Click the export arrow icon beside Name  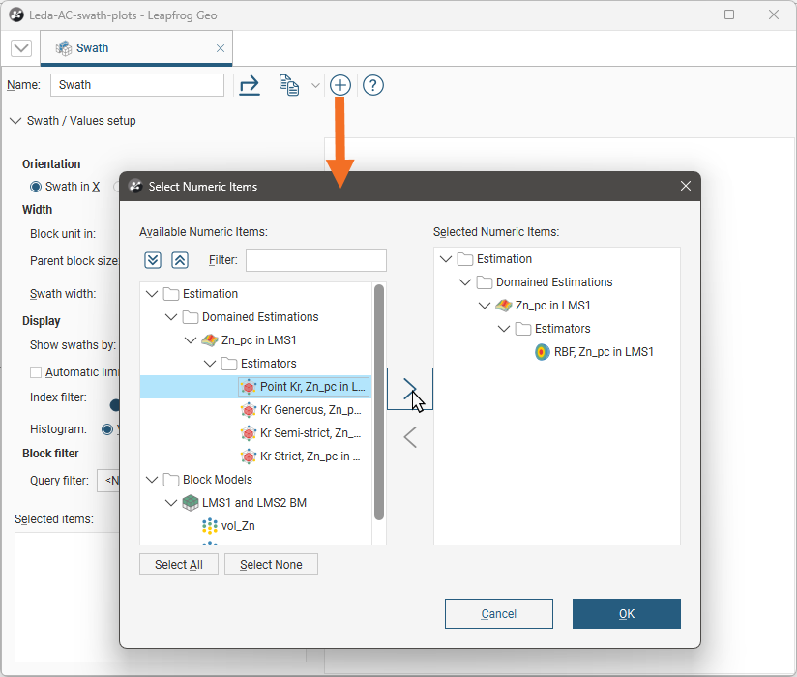[250, 85]
